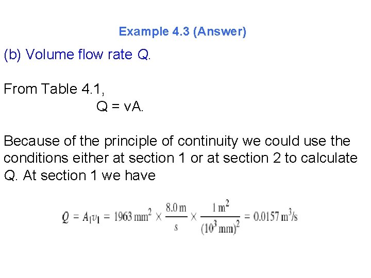This screenshot has width=371, height=278.
Task: Select the "0.0157 m³/s" result
Action: click(x=275, y=217)
